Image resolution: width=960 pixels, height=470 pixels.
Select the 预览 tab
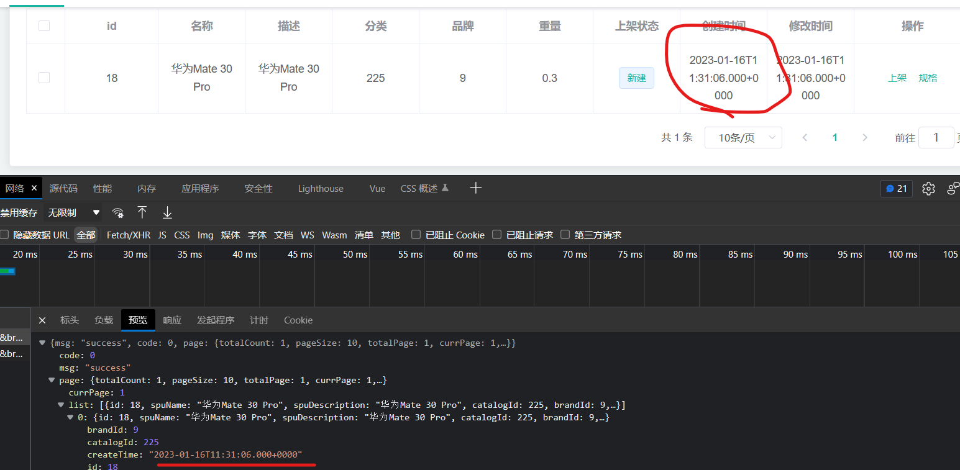(x=138, y=320)
